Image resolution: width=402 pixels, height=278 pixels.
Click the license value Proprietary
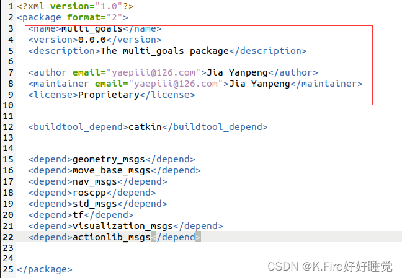[x=109, y=95]
